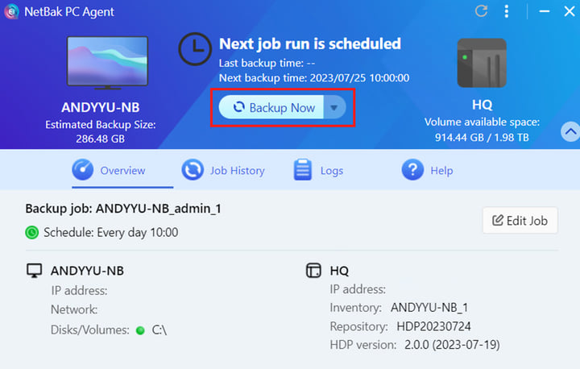This screenshot has width=580, height=369.
Task: Click the Overview gauge icon
Action: [x=82, y=169]
